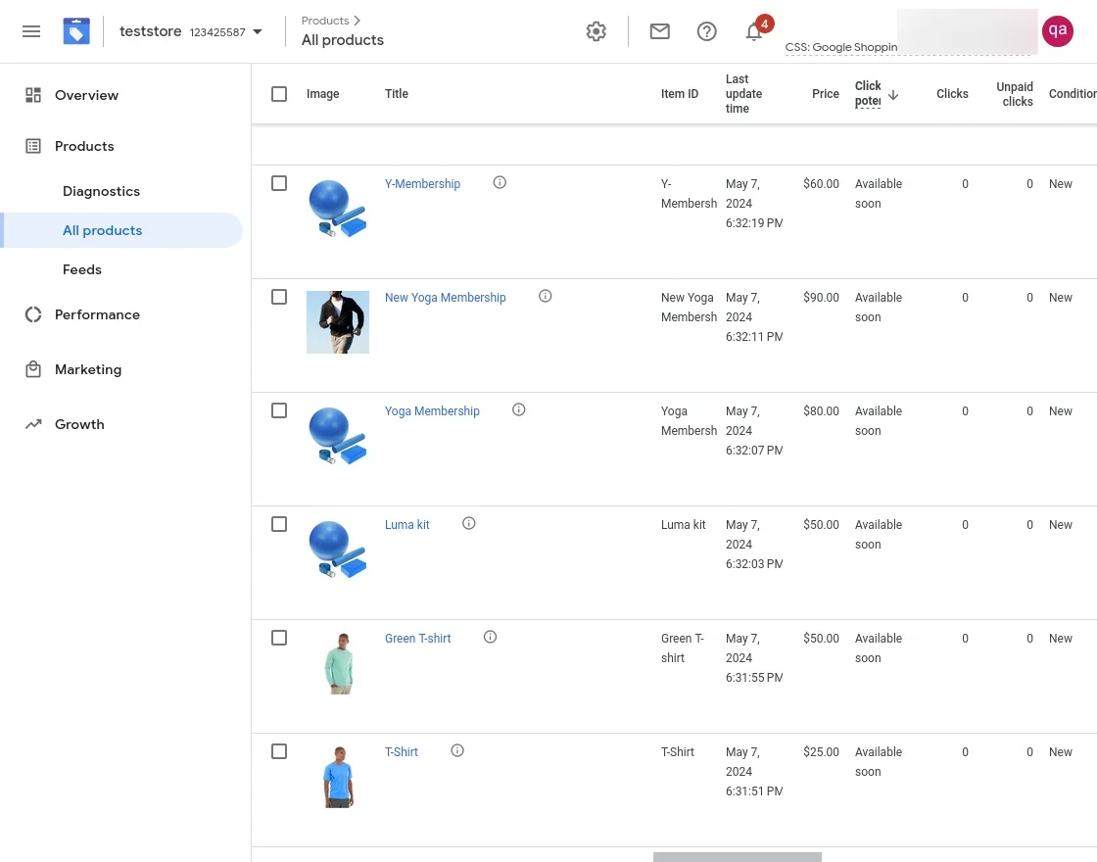Check the New Yoga Membership row checkbox
The height and width of the screenshot is (862, 1097).
279,297
